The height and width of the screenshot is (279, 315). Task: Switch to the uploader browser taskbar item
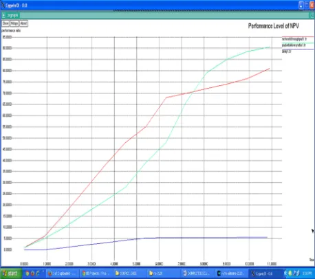coord(63,274)
